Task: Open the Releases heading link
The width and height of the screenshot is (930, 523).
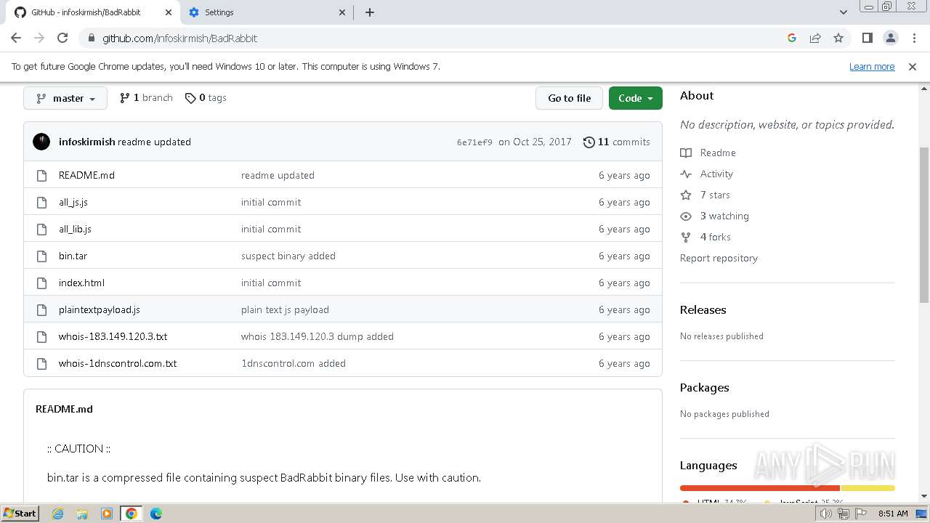Action: tap(703, 309)
